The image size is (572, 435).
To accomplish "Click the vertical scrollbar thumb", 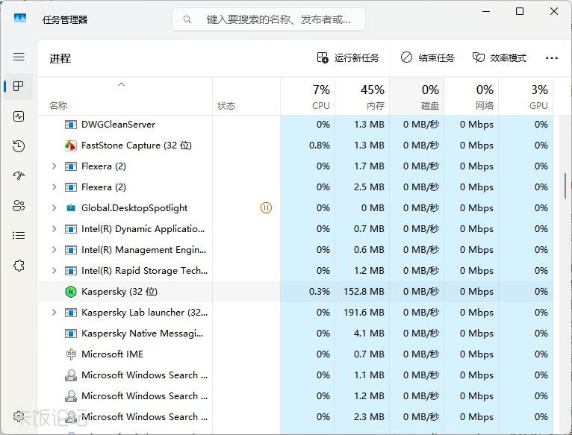I will click(565, 186).
